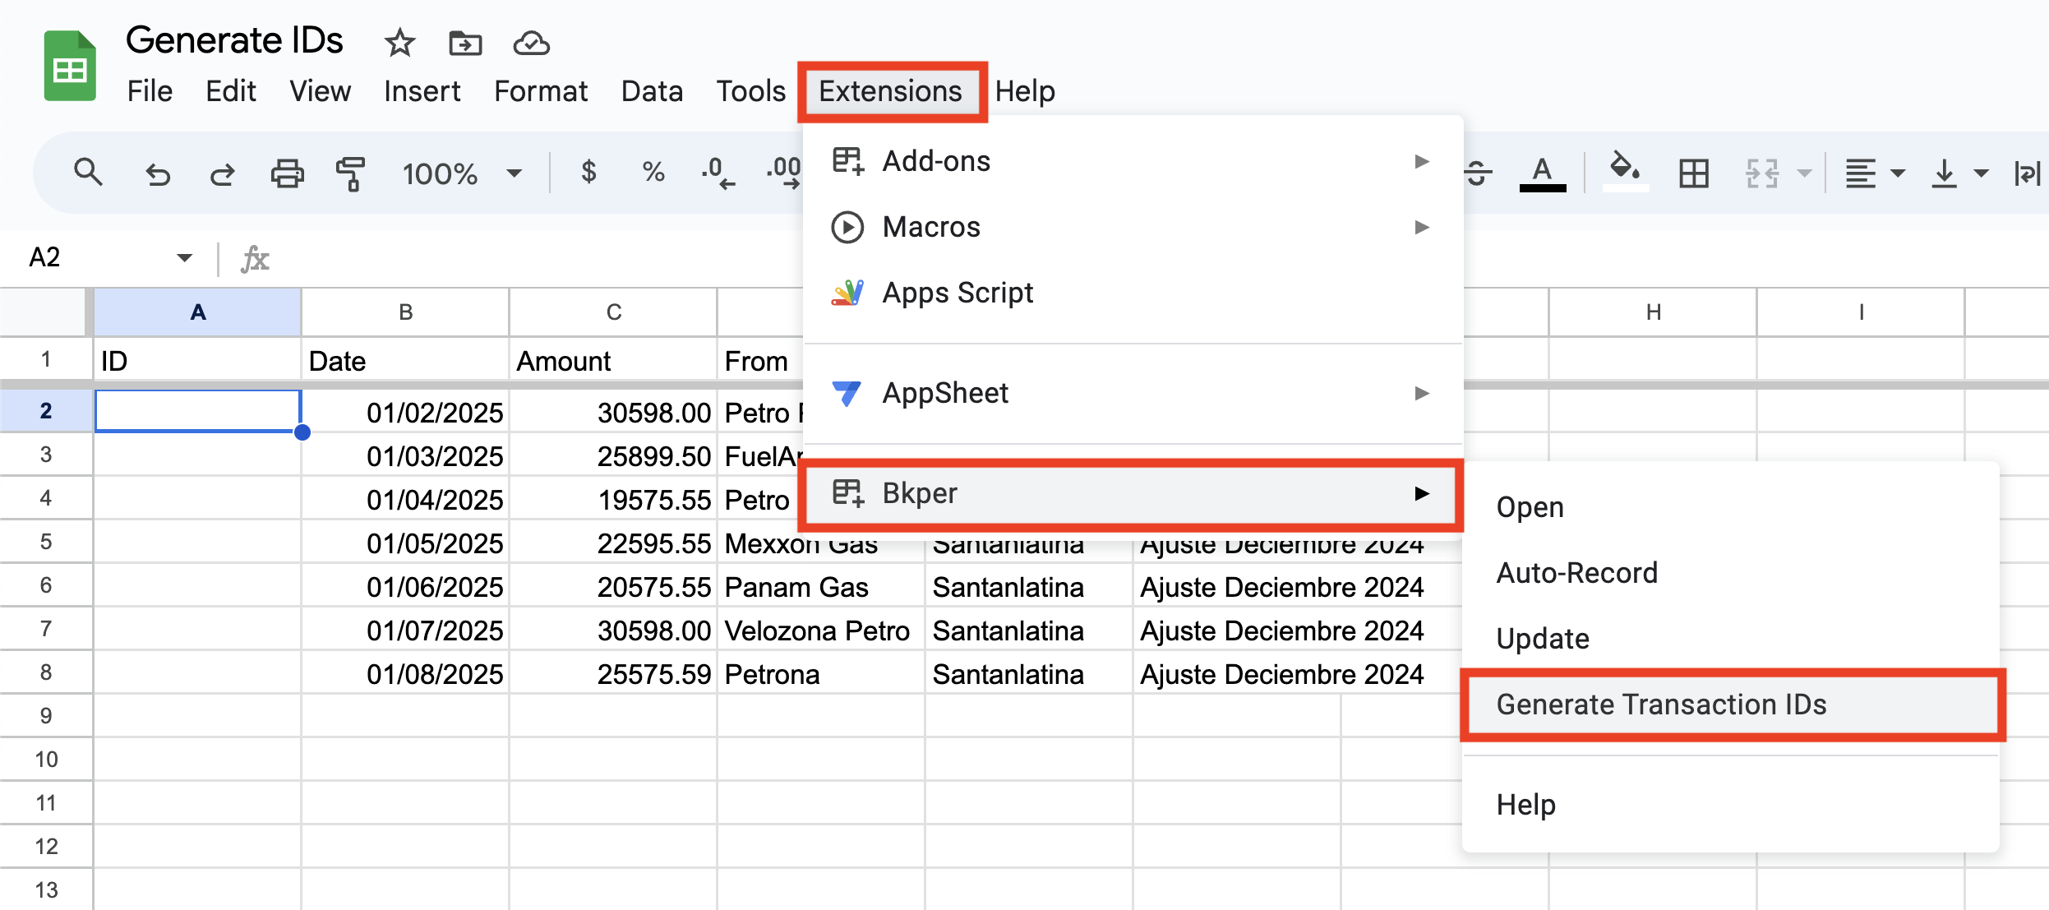Click the text color icon
The image size is (2049, 910).
click(1543, 173)
